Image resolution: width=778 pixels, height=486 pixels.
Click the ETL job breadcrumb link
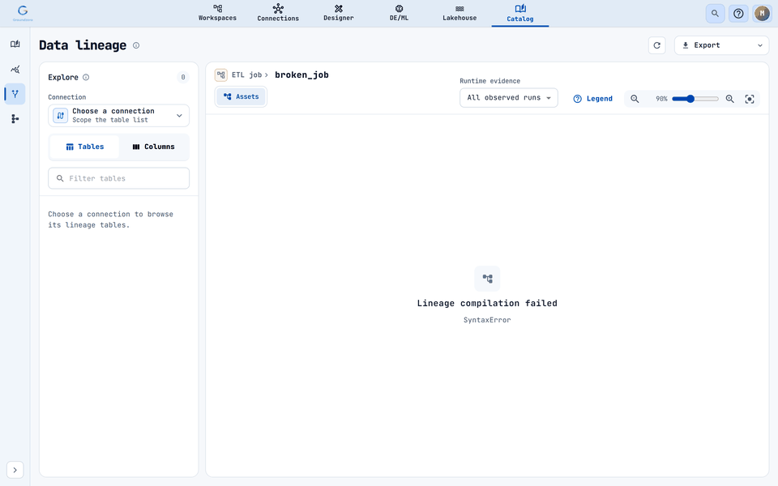coord(246,75)
